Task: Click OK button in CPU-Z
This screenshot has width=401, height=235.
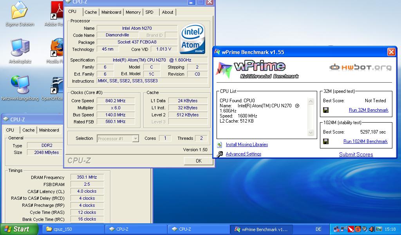Action: click(199, 161)
